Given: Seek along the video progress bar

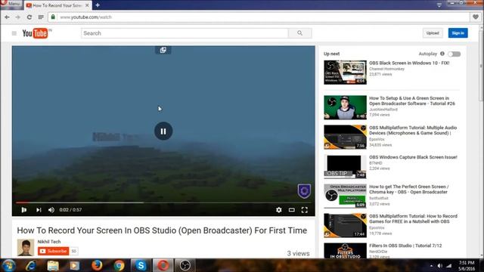Looking at the screenshot, I should 163,202.
